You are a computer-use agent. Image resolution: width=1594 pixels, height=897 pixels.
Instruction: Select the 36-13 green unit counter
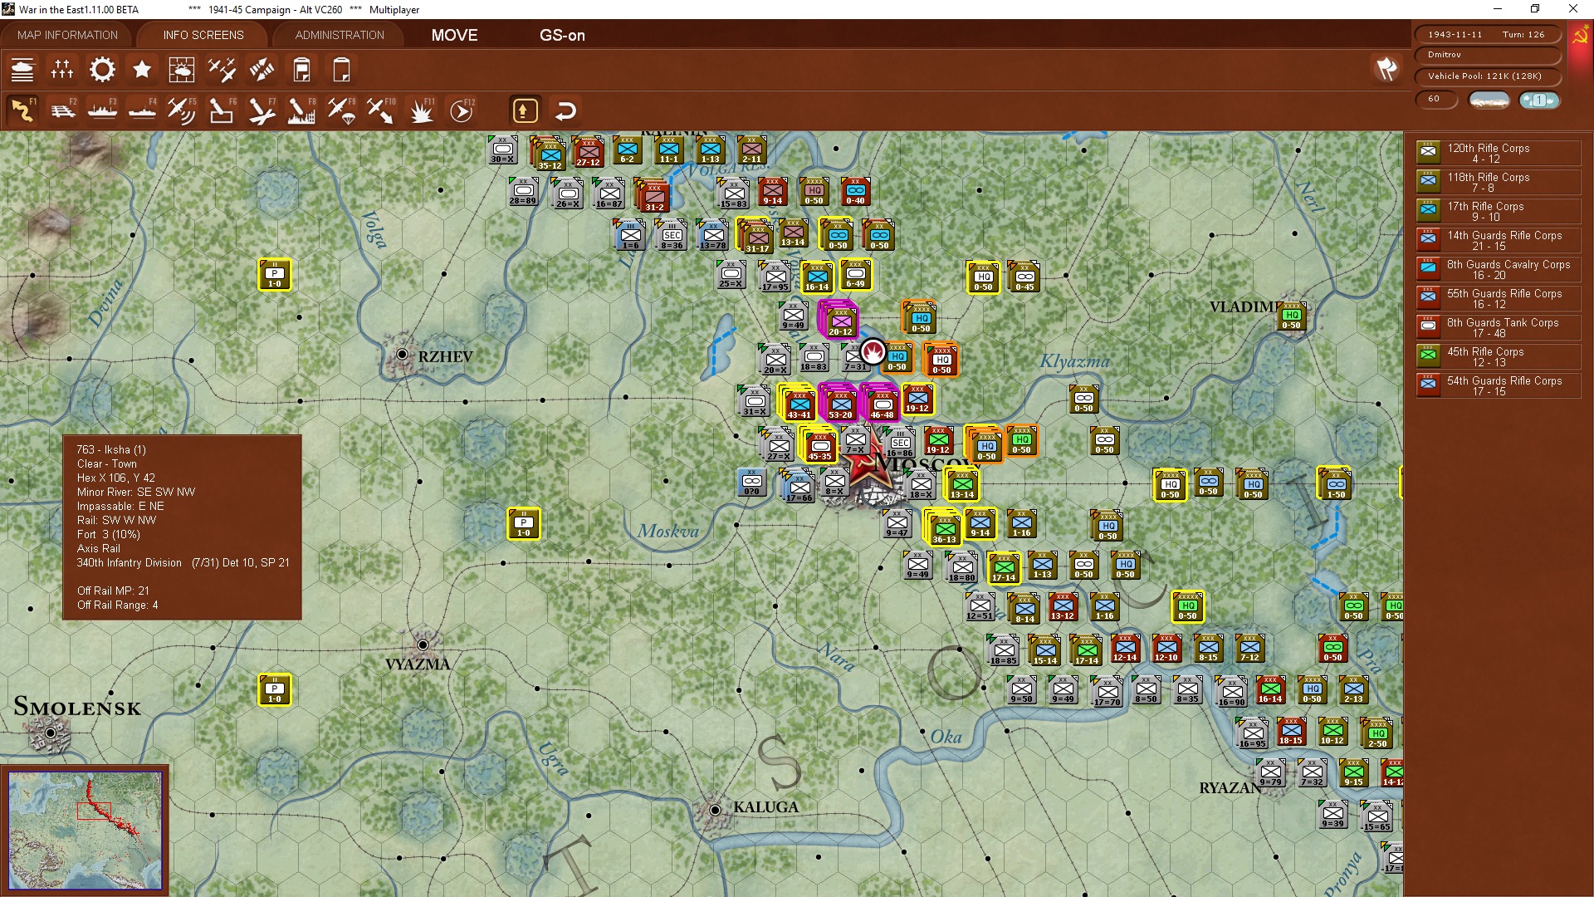tap(944, 528)
